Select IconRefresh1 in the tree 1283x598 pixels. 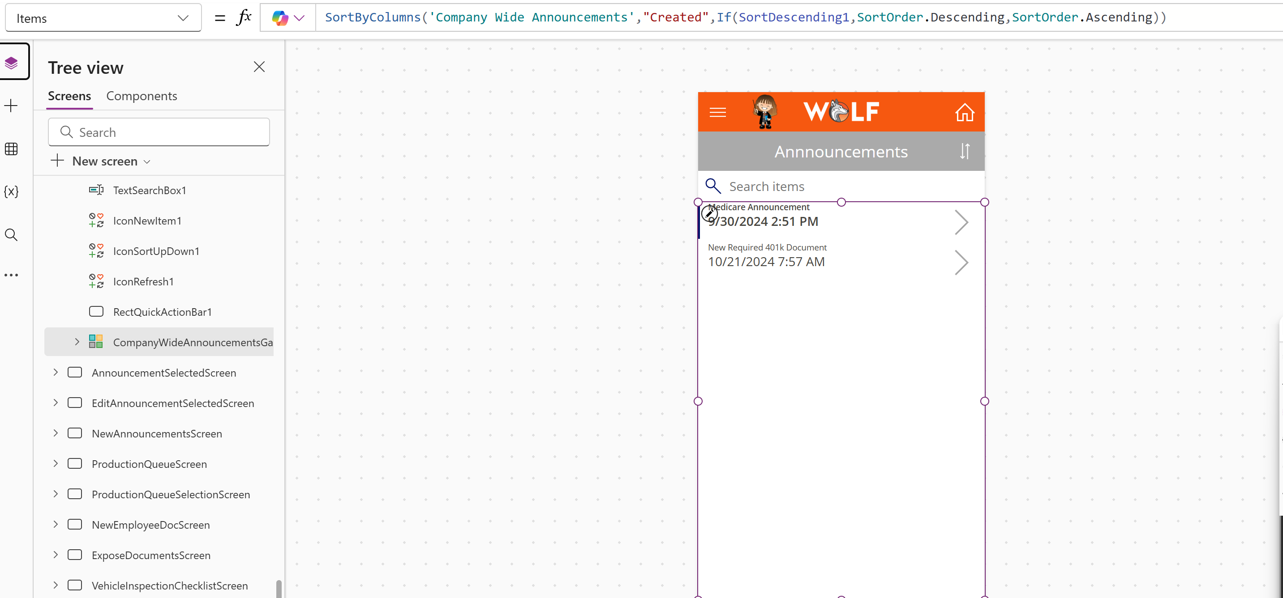tap(143, 282)
